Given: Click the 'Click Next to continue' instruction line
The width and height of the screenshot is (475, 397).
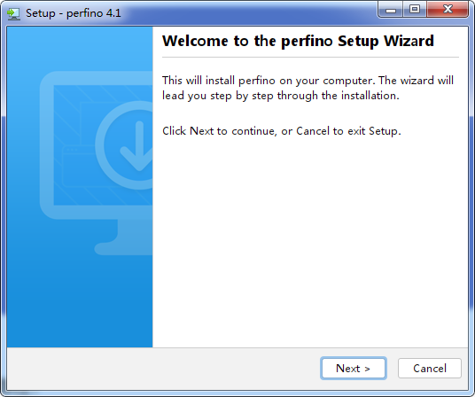Looking at the screenshot, I should click(x=282, y=131).
